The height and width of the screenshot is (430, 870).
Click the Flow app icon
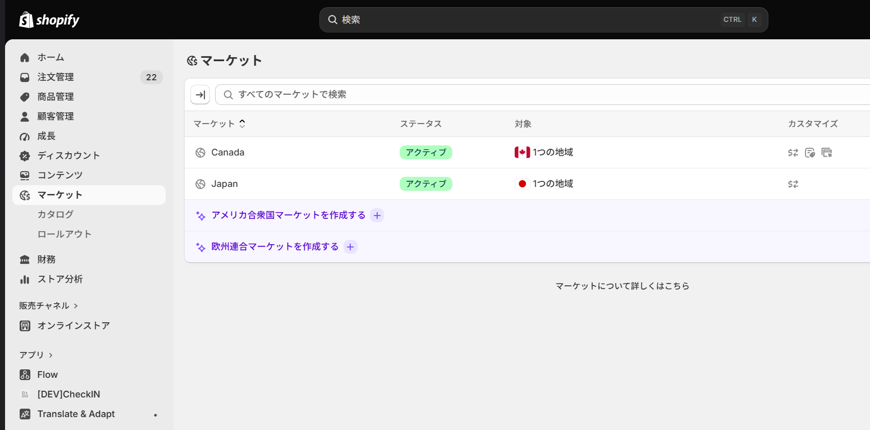pos(25,374)
